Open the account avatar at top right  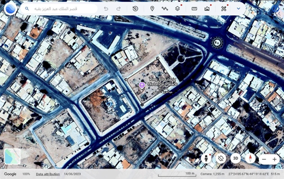[x=276, y=9]
